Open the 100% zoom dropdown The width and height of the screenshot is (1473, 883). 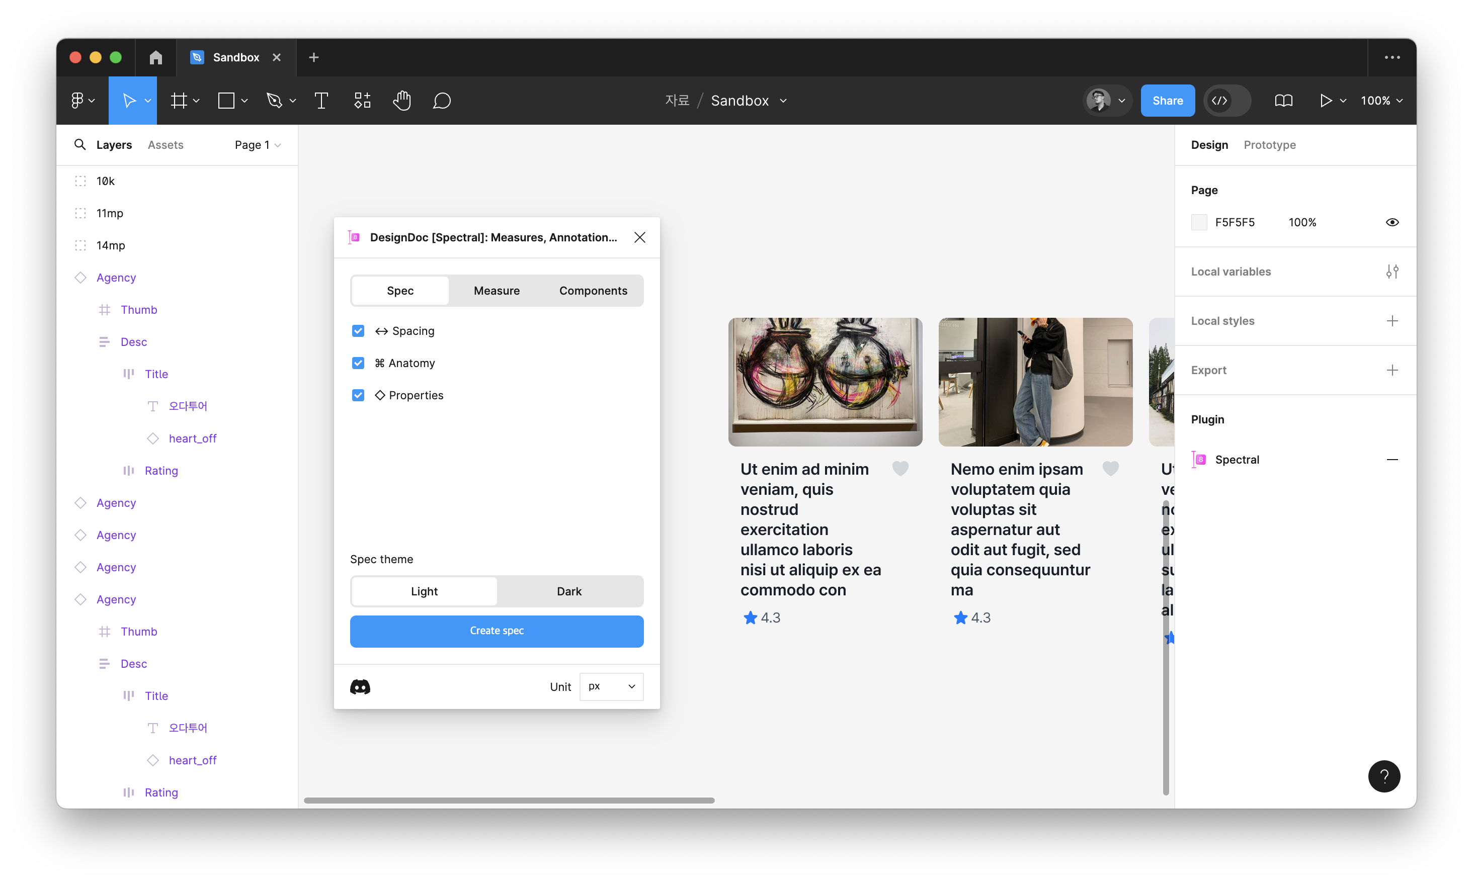pos(1381,101)
